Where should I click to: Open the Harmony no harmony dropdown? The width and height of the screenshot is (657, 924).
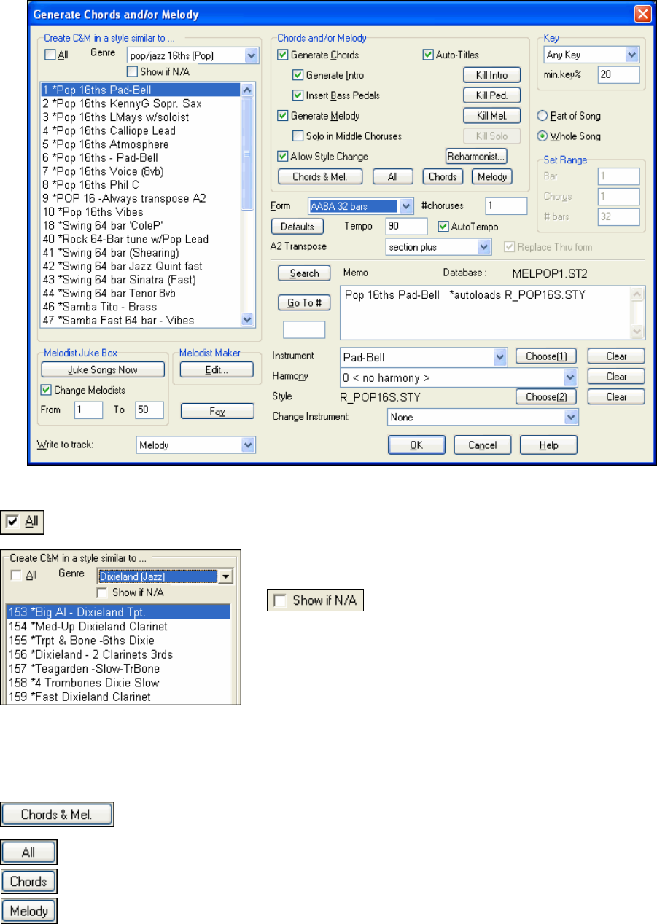pyautogui.click(x=571, y=377)
